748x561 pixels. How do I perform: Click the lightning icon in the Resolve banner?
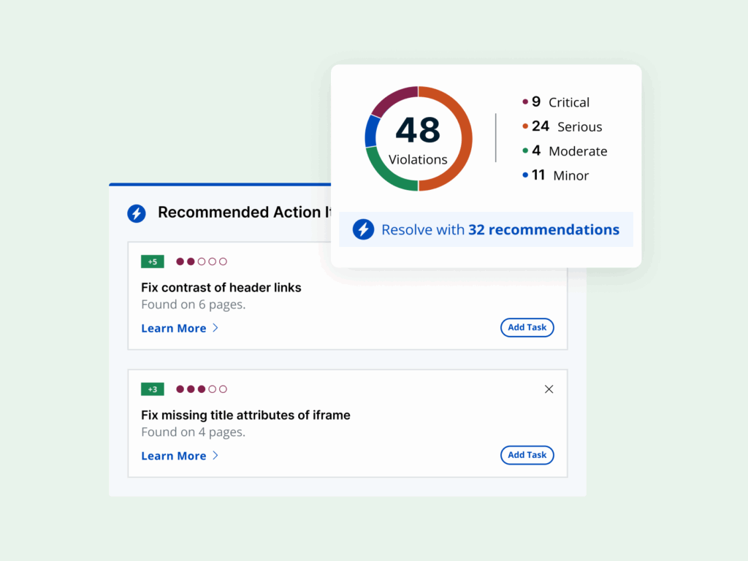364,229
